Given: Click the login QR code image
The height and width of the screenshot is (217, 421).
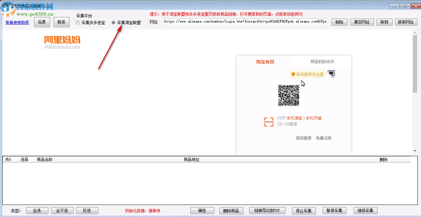Looking at the screenshot, I should pos(289,95).
